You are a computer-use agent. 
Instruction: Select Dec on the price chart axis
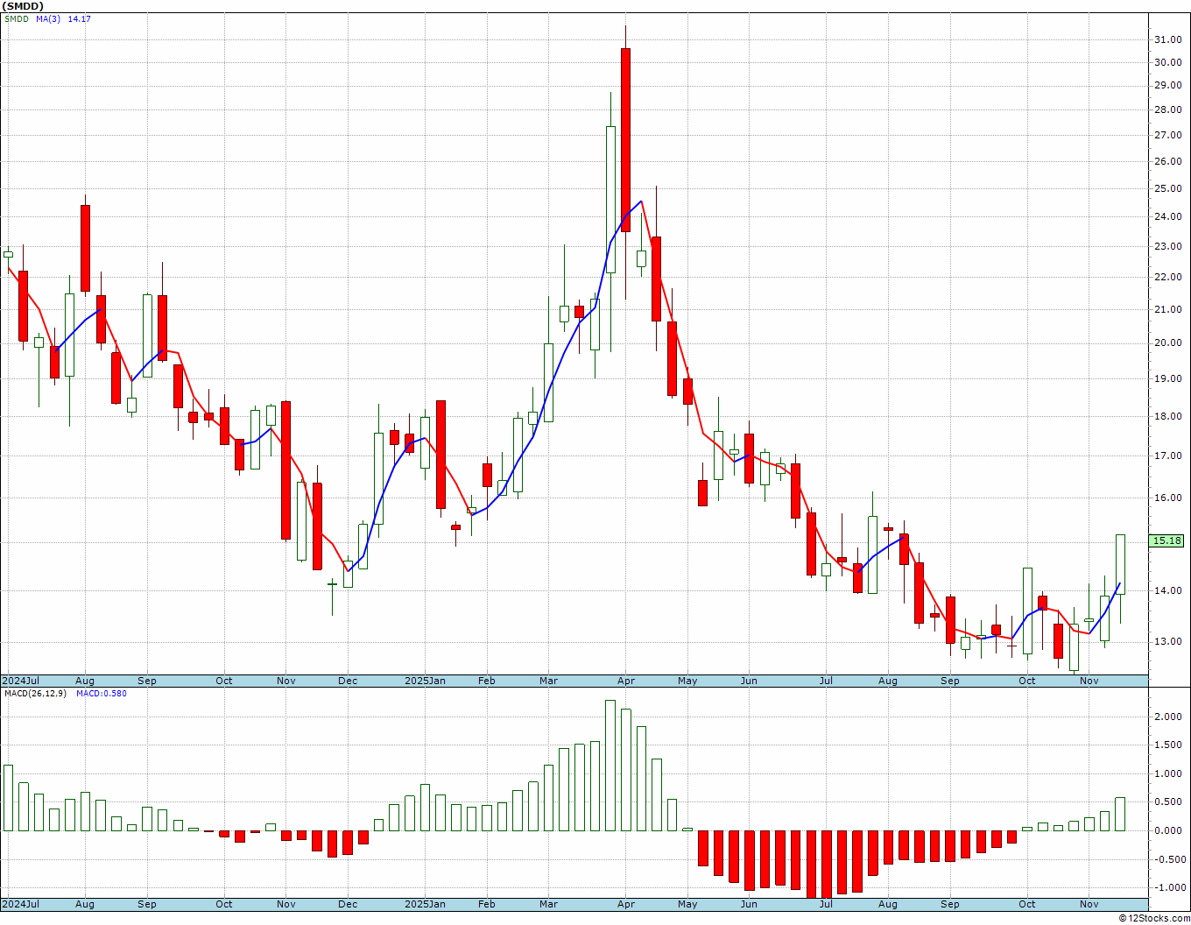348,681
